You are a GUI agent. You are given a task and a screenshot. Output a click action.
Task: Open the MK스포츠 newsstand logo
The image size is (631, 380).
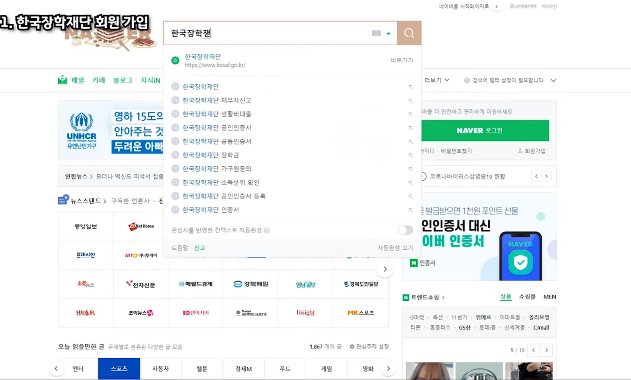click(x=361, y=313)
